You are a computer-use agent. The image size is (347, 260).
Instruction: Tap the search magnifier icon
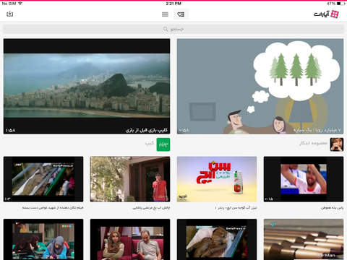[x=166, y=29]
